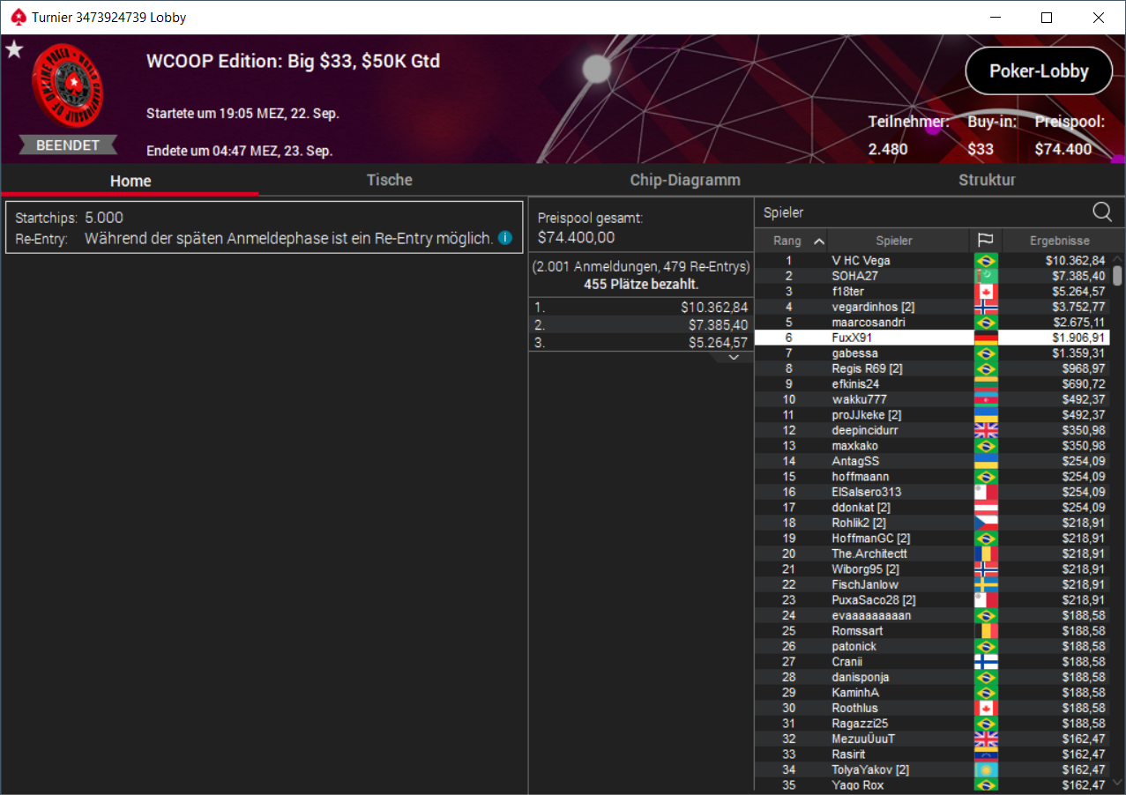This screenshot has width=1126, height=795.
Task: Click the BEENDET status banner
Action: 68,145
